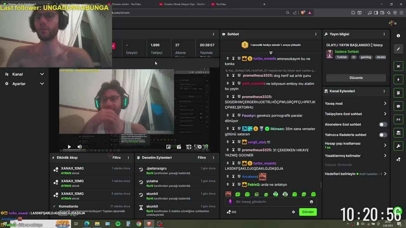Open Microsoft Edge from the taskbar
The height and width of the screenshot is (228, 406).
click(87, 224)
